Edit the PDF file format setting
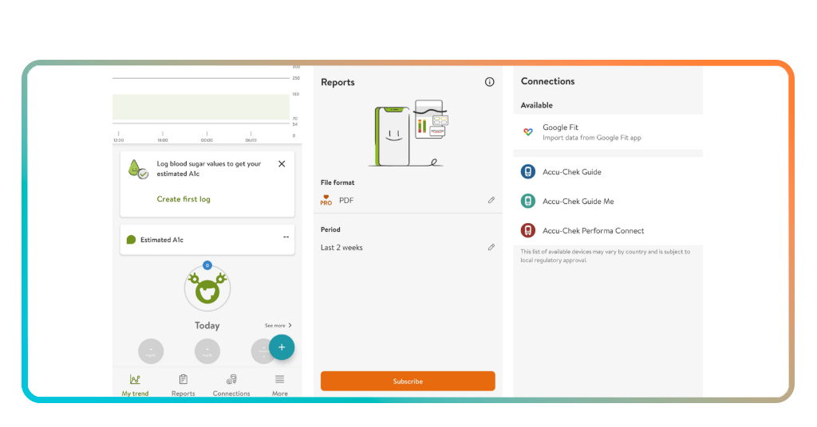This screenshot has width=817, height=427. click(x=491, y=200)
